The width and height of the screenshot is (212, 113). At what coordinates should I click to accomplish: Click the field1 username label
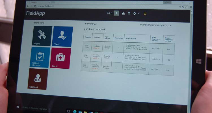[109, 13]
